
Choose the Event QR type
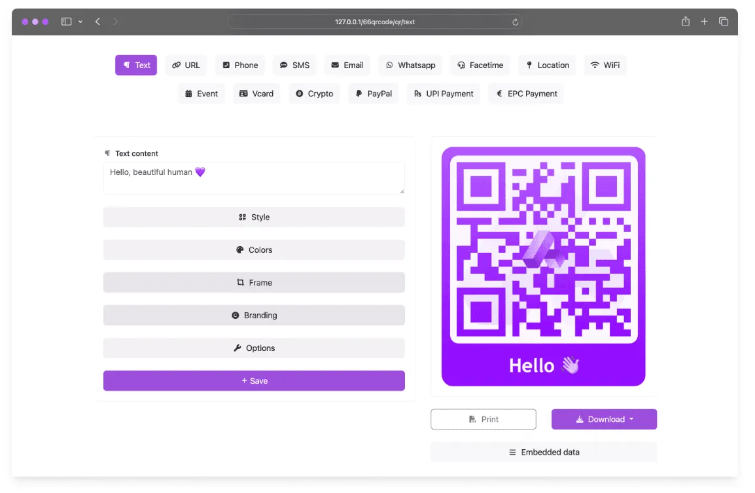pyautogui.click(x=202, y=94)
